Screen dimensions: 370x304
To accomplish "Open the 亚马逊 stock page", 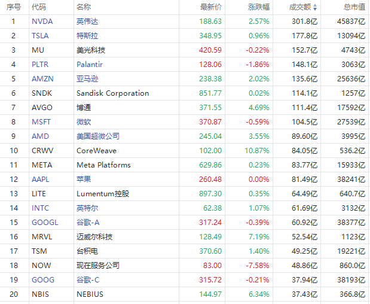I will click(87, 78).
